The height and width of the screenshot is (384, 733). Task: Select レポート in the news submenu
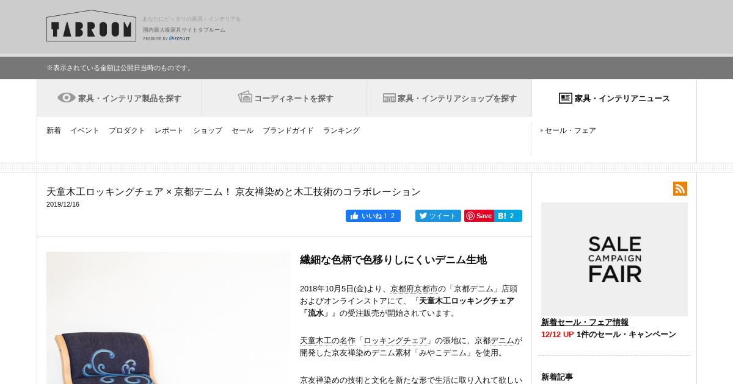(169, 130)
